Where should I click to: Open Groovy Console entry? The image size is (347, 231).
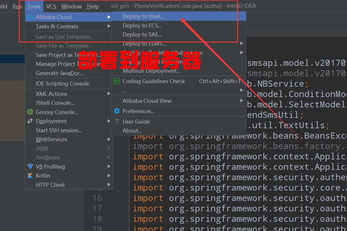tap(69, 112)
